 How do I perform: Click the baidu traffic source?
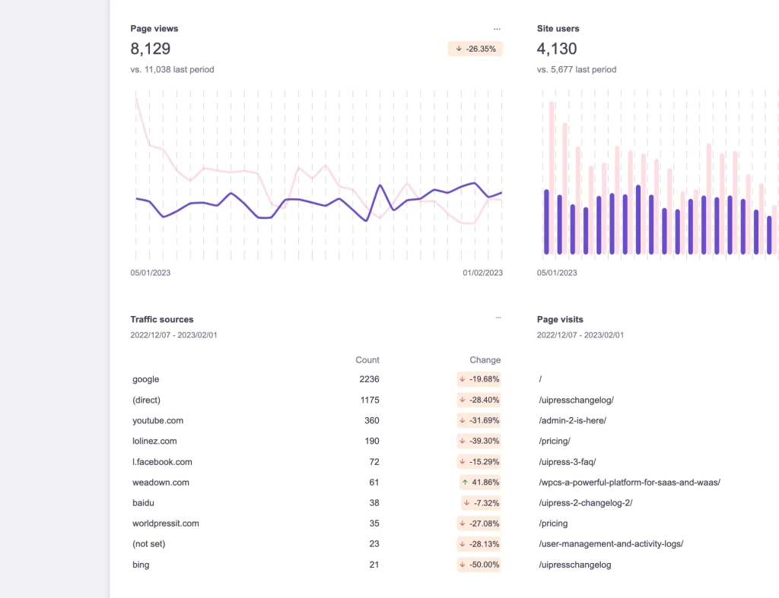click(143, 503)
